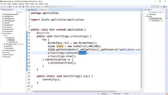
Task: Click 'Smart Insert' in the status bar
Action: (x=117, y=94)
